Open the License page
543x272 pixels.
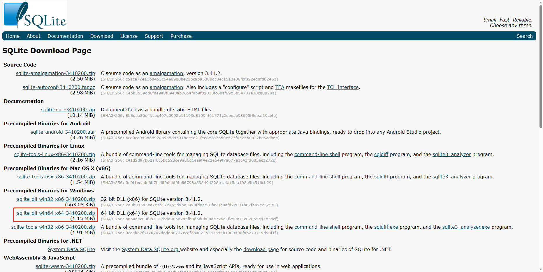point(129,36)
